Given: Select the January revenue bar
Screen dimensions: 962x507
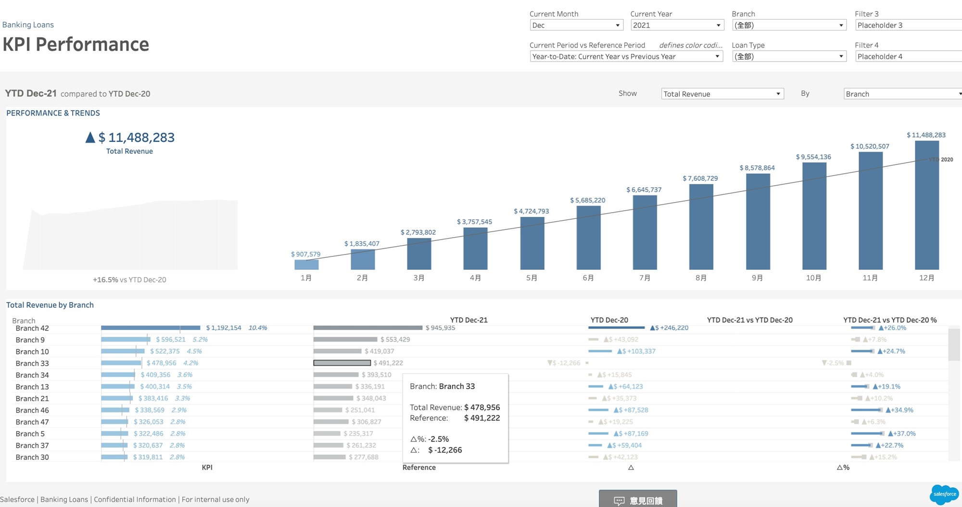Looking at the screenshot, I should 306,265.
